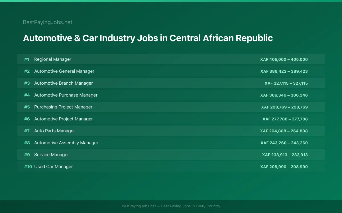Select the Service Manager job title

(52, 155)
